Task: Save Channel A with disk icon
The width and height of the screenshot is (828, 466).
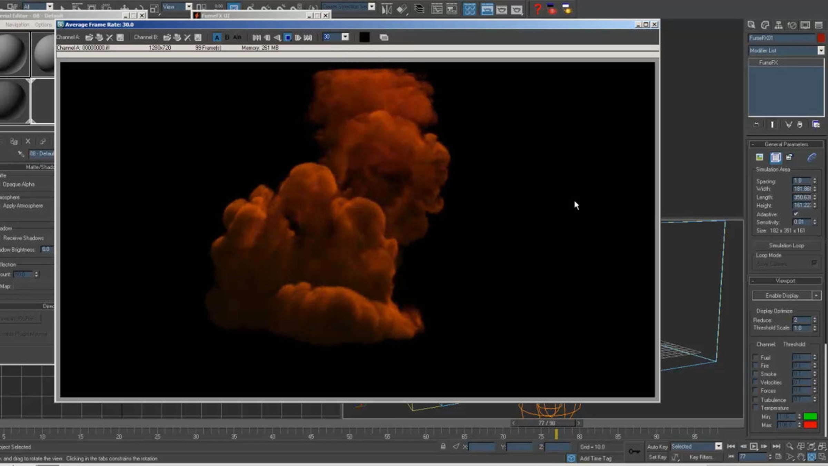Action: pos(120,37)
